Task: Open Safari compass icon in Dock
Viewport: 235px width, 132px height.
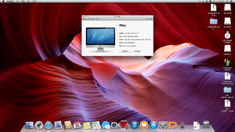Action: (48, 125)
